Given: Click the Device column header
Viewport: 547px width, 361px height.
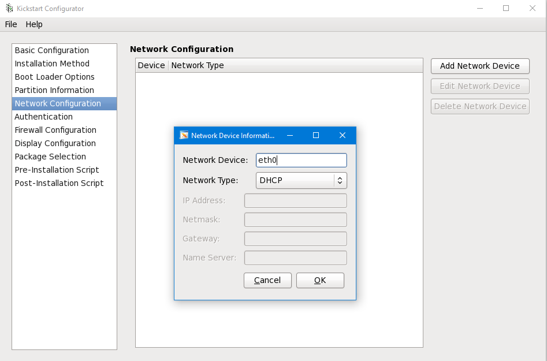Looking at the screenshot, I should 151,65.
